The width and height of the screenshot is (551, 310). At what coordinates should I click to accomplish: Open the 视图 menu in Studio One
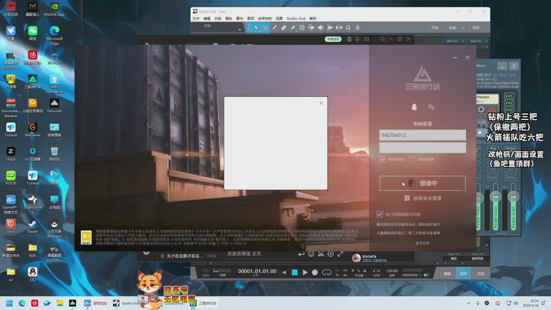tap(279, 19)
